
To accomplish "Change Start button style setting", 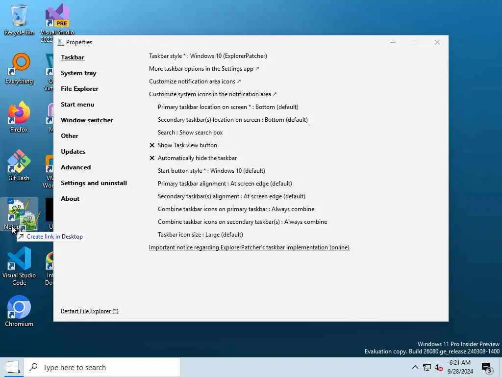I will 211,171.
